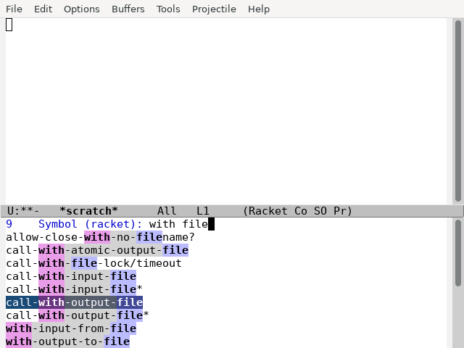Select candidate allow-close-with-no-filename?
Image resolution: width=464 pixels, height=348 pixels.
(100, 237)
